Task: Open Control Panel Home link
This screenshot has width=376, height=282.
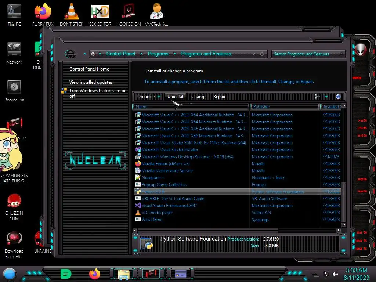Action: tap(89, 69)
